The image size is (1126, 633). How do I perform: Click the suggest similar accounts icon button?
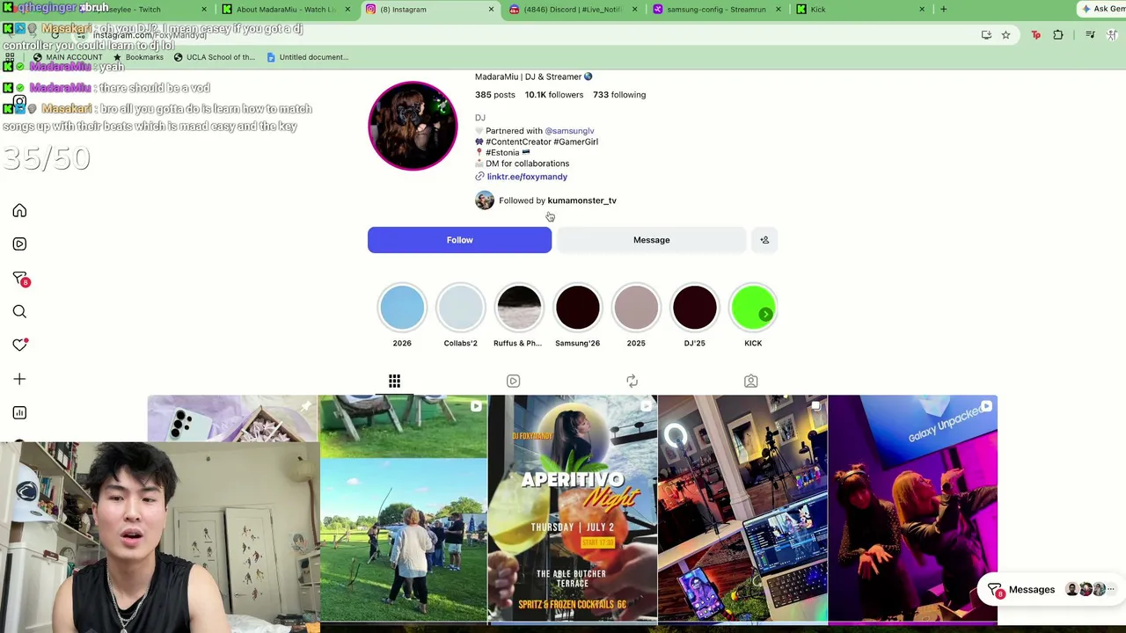point(764,240)
